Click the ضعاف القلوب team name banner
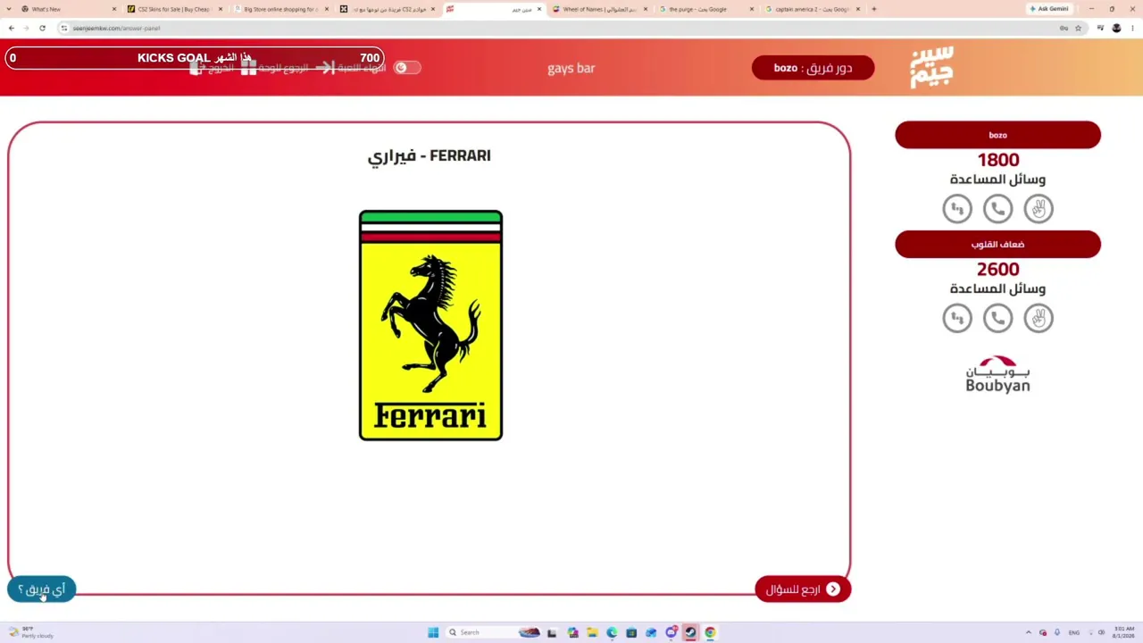 (997, 245)
